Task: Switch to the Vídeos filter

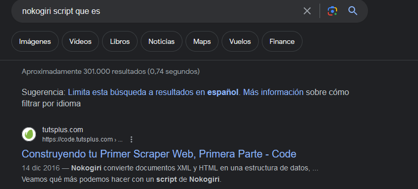Action: [x=80, y=41]
